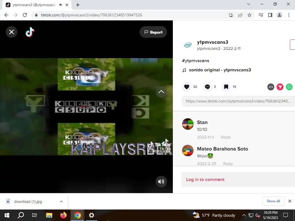
Task: Close the TikTok video viewer
Action: (12, 32)
